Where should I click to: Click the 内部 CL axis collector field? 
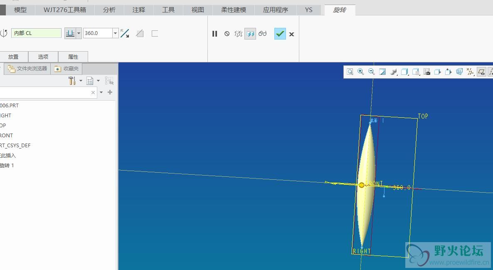click(x=36, y=33)
